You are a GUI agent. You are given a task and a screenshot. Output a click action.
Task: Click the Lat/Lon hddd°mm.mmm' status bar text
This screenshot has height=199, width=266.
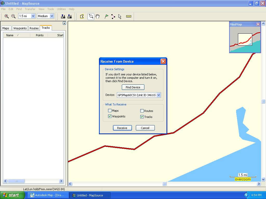click(x=44, y=189)
